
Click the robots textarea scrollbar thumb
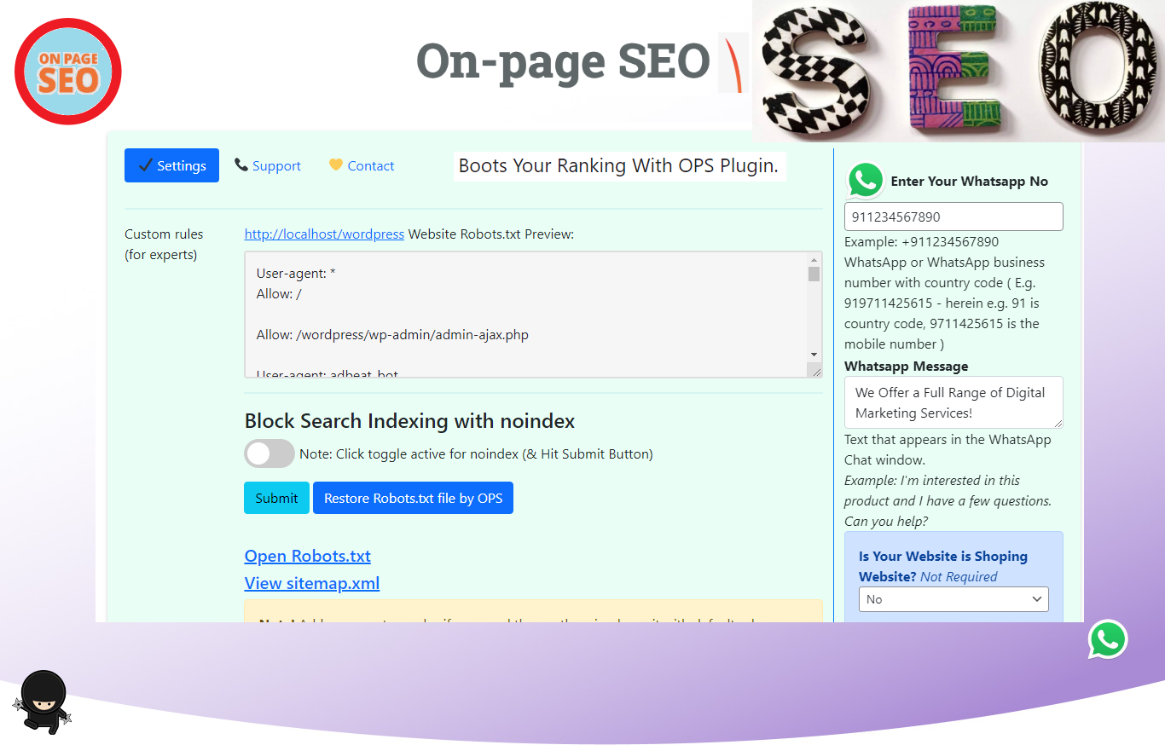pyautogui.click(x=814, y=274)
